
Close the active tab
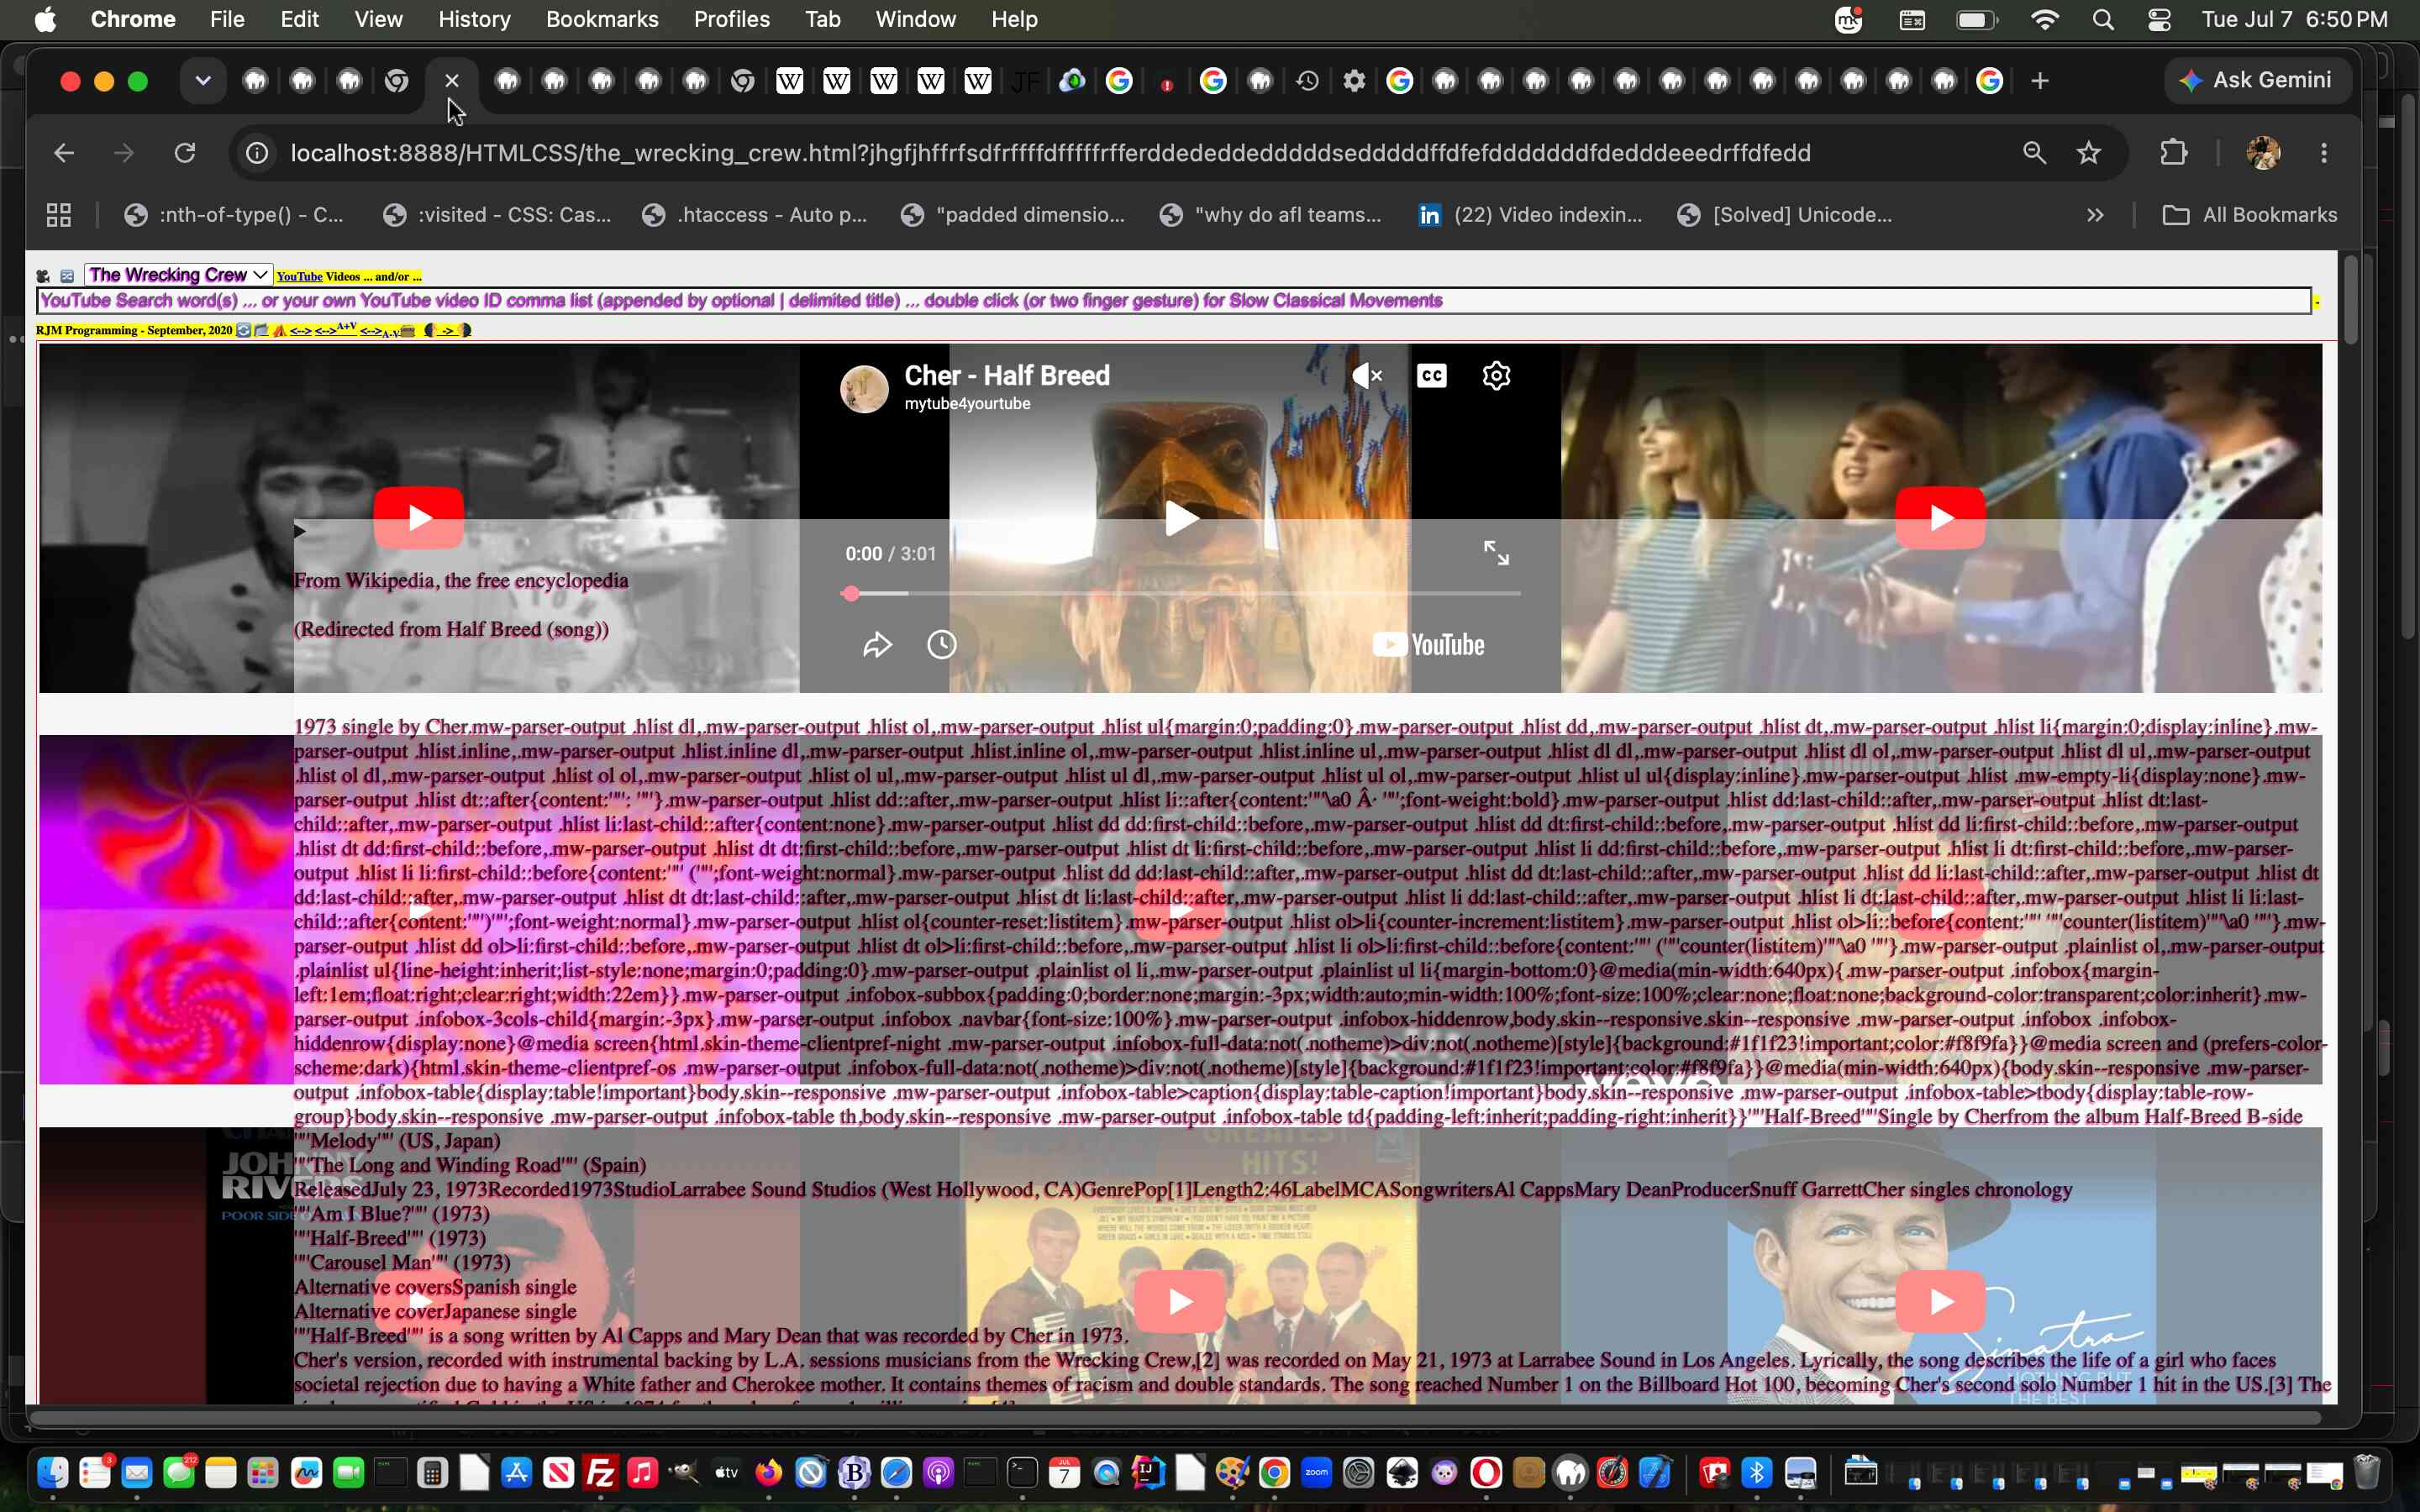click(x=452, y=81)
